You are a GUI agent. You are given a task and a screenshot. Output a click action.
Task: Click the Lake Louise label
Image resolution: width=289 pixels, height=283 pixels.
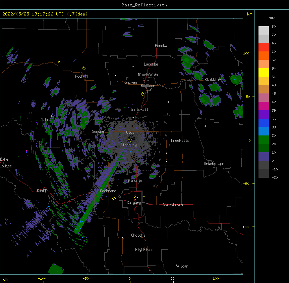[5, 163]
